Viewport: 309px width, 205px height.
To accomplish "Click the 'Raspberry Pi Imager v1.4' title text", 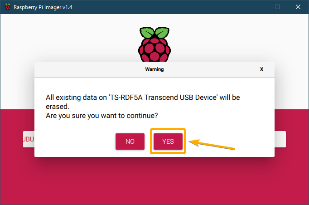I will (43, 7).
